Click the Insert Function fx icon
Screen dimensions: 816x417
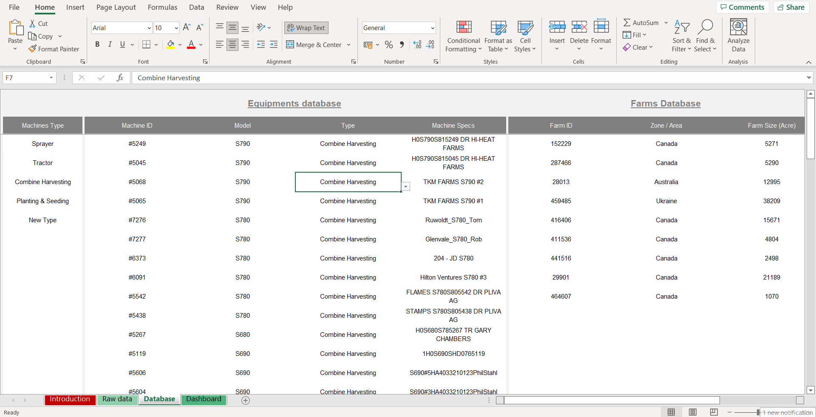point(120,78)
